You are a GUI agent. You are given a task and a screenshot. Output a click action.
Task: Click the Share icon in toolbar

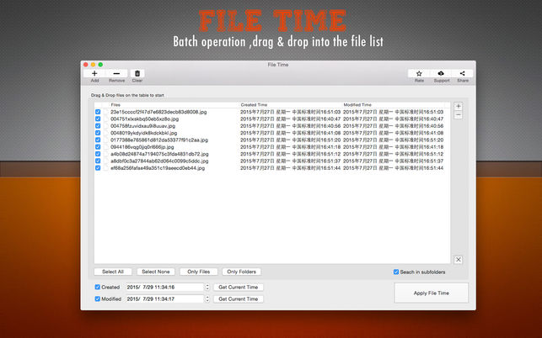[462, 73]
